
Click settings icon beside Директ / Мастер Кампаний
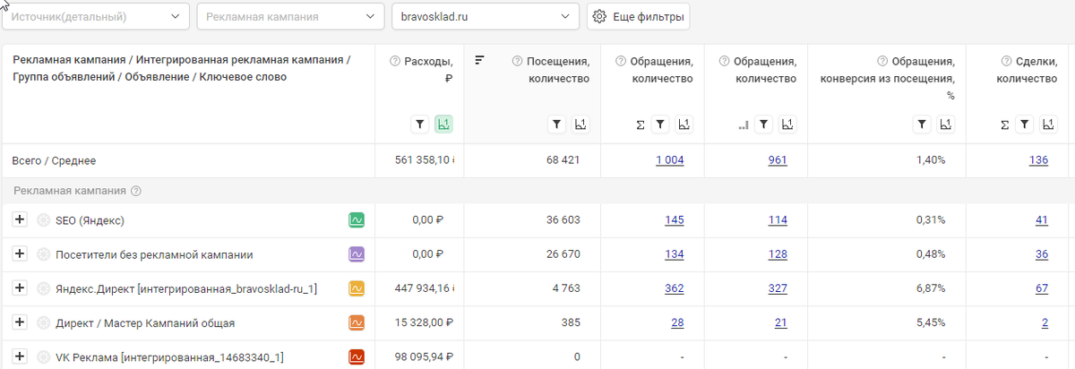(43, 322)
